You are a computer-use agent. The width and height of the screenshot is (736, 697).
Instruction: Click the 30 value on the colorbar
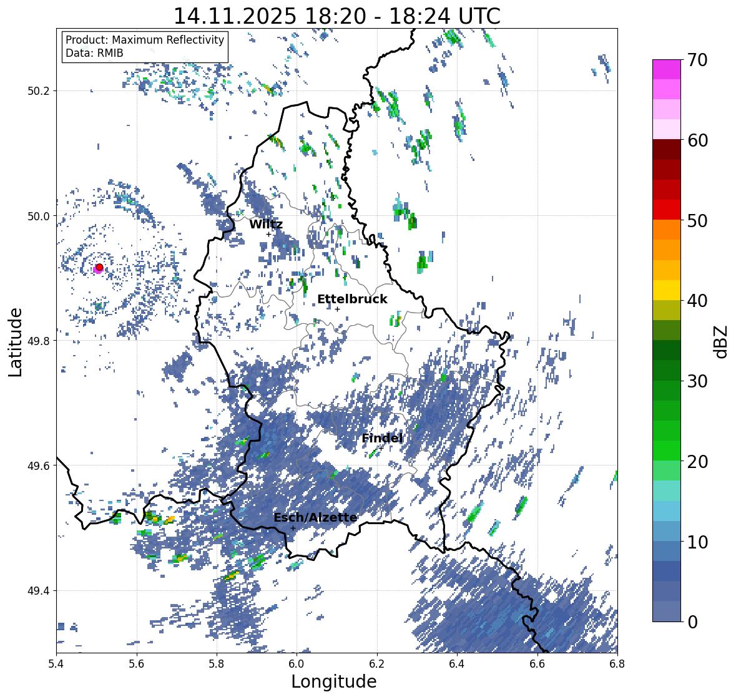coord(697,381)
